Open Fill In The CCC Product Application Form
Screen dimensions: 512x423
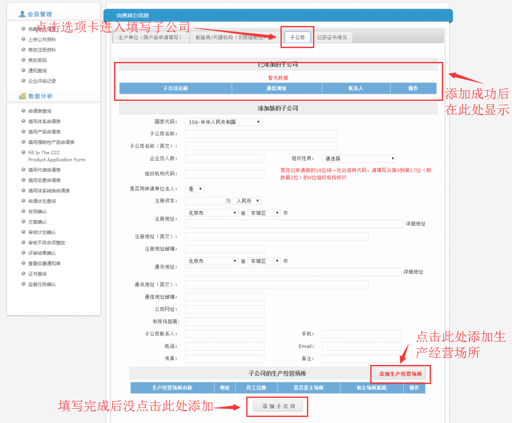[56, 156]
